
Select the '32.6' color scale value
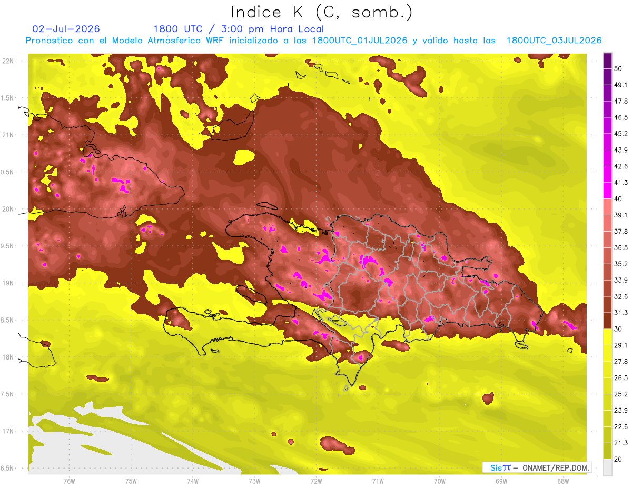click(621, 296)
